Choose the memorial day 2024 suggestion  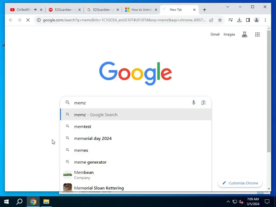(136, 138)
